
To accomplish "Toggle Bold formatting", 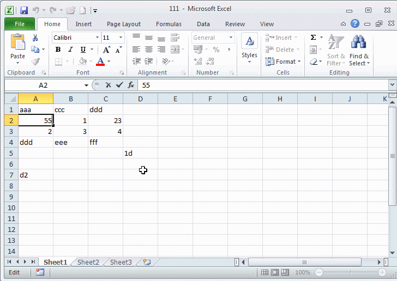I will point(58,50).
